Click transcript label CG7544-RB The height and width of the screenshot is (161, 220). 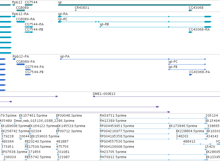(x=34, y=29)
